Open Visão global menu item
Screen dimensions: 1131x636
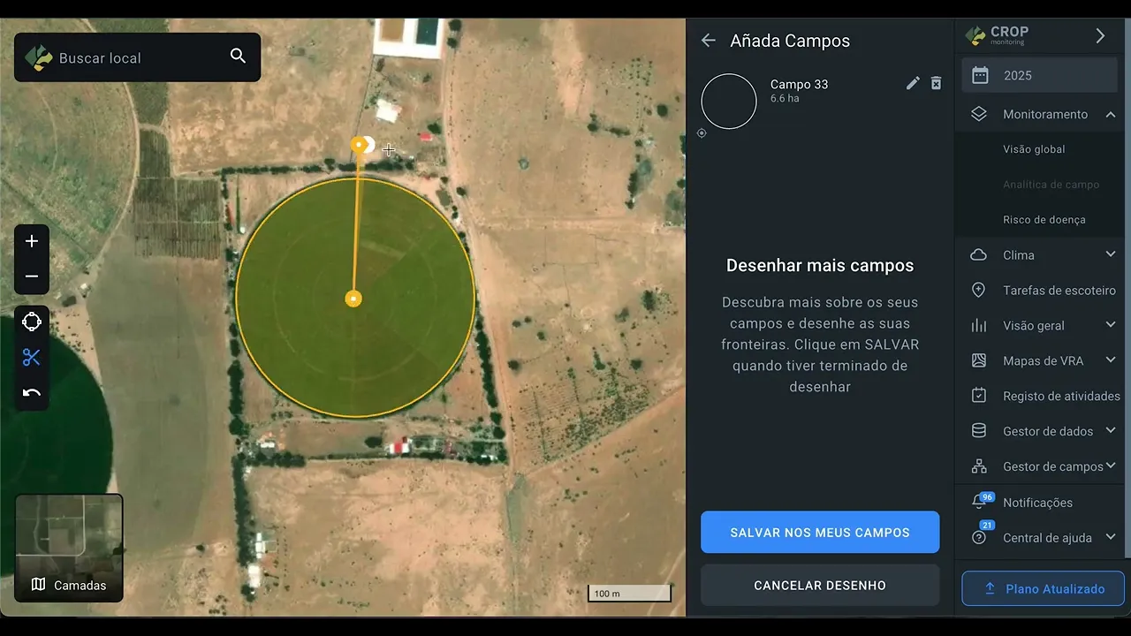click(1034, 149)
